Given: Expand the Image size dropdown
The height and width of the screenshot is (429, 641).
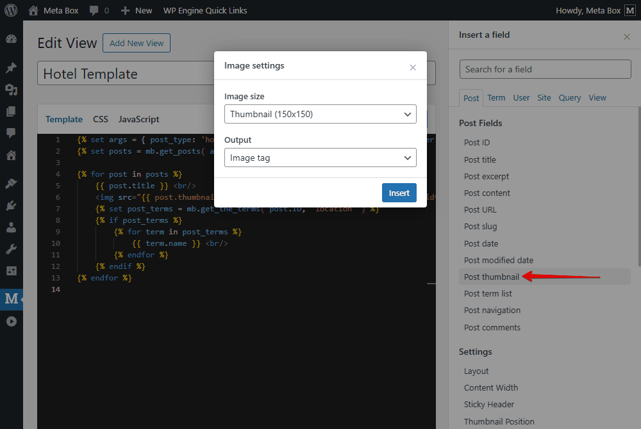Looking at the screenshot, I should [320, 114].
